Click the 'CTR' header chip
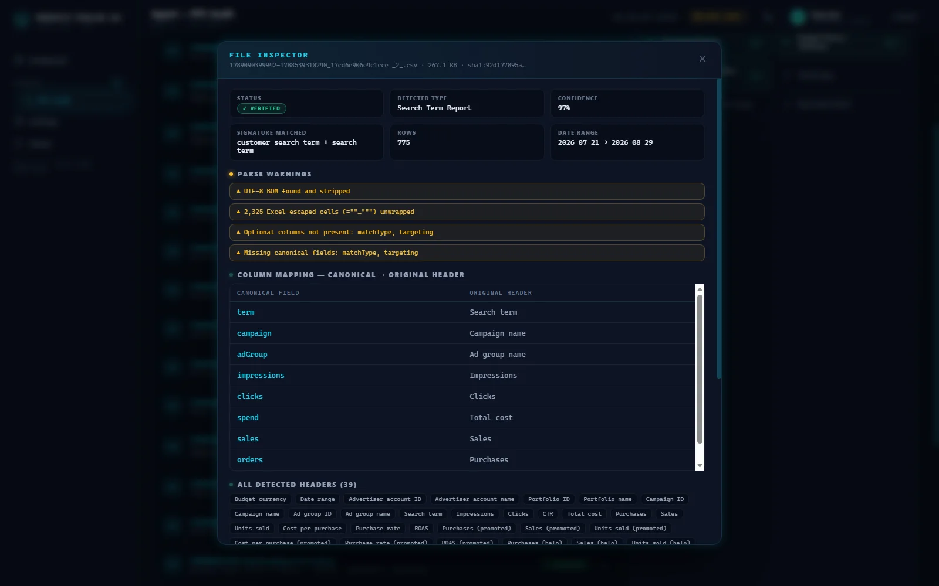Screen dimensions: 939x586 tap(548, 514)
